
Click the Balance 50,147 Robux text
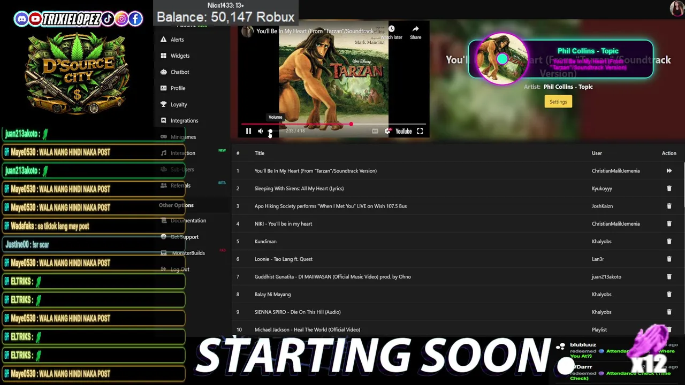tap(225, 17)
